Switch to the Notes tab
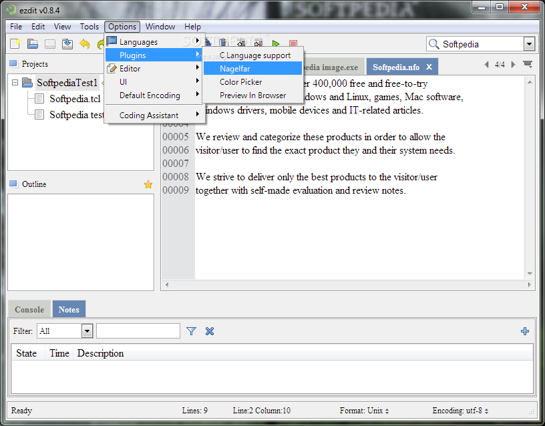 (69, 309)
